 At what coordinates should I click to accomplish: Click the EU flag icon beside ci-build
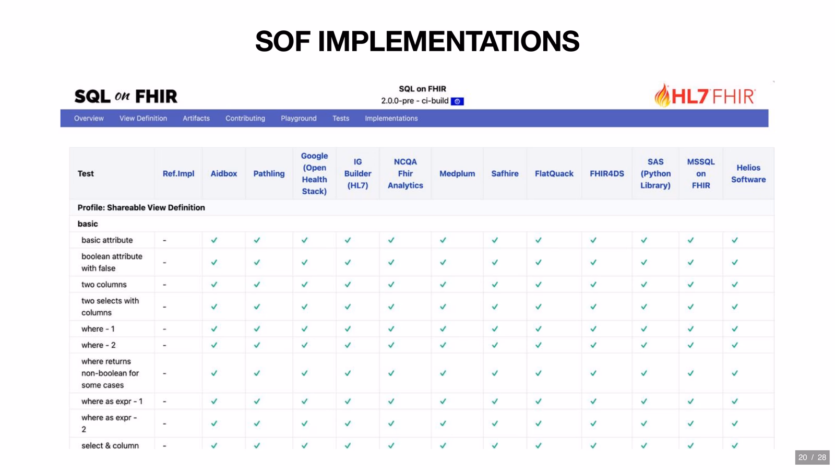click(x=457, y=101)
